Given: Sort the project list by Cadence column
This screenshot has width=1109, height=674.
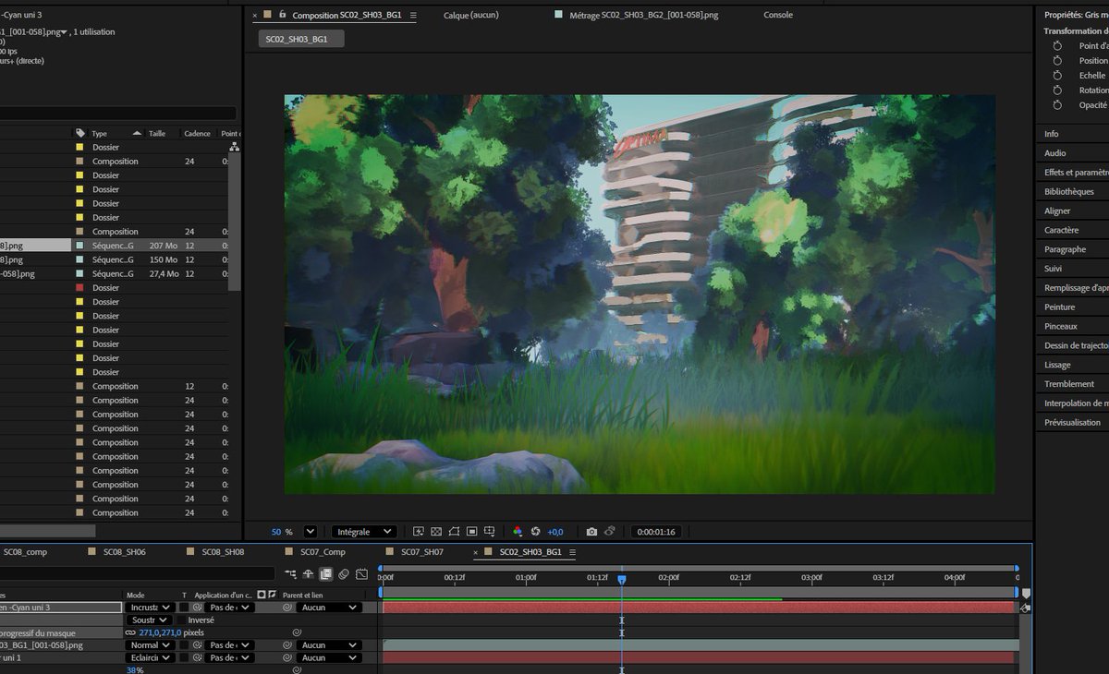Looking at the screenshot, I should 197,133.
